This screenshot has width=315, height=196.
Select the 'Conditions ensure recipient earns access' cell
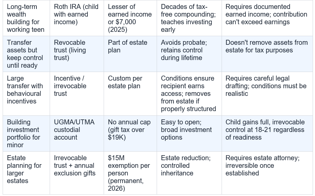tap(189, 94)
